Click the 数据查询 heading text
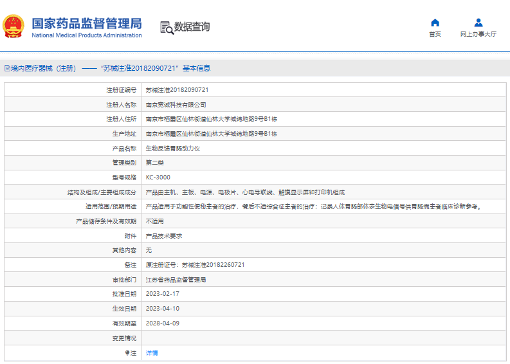The width and height of the screenshot is (510, 364). coord(192,26)
